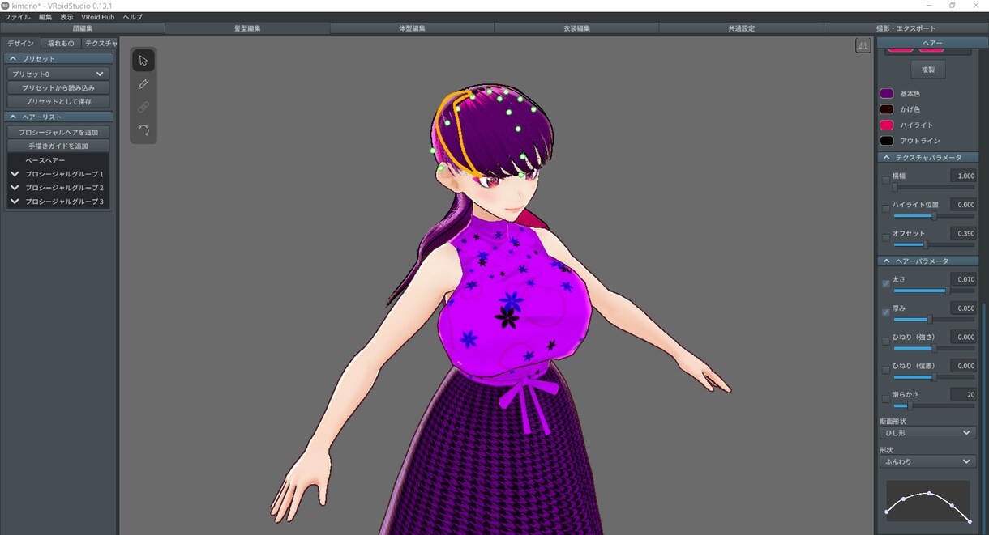Enable the ひねり（強さ） checkbox

885,341
